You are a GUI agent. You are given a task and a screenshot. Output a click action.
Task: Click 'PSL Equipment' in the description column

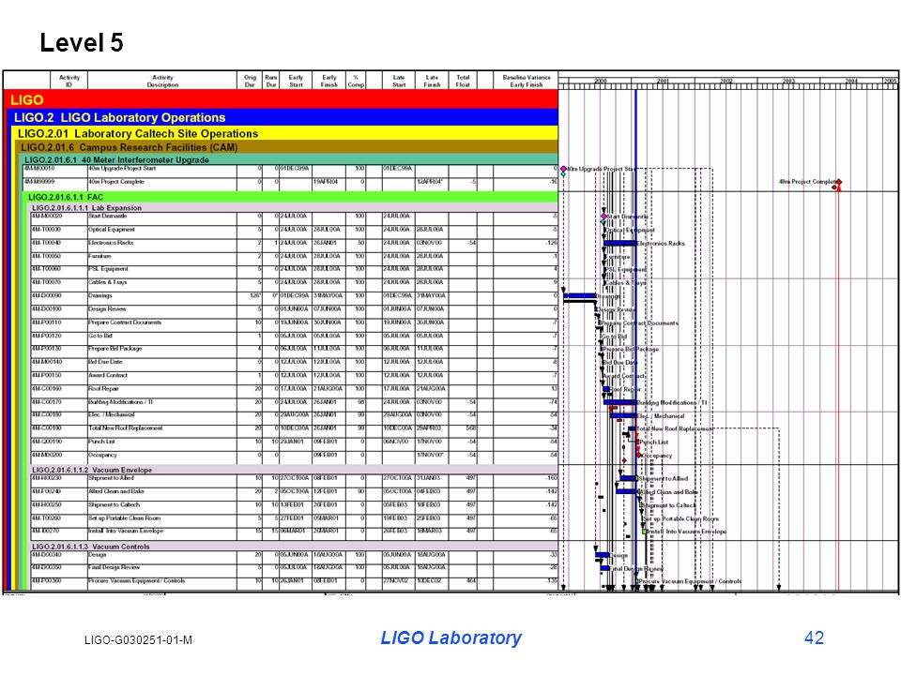(109, 269)
